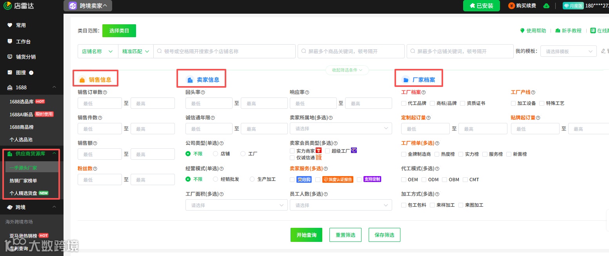This screenshot has width=609, height=256.
Task: Open the 卖家所属地 dropdown
Action: click(x=341, y=129)
